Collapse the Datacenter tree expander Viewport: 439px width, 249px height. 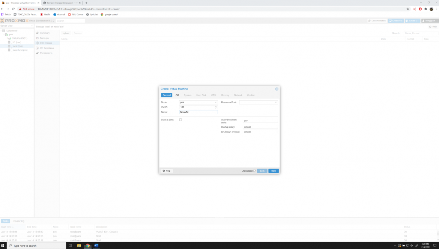point(2,30)
